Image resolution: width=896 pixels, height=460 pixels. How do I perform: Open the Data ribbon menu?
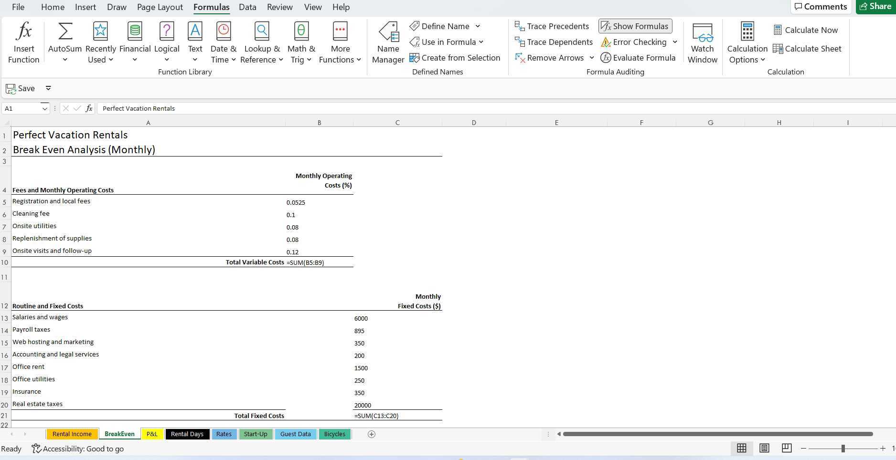(247, 7)
